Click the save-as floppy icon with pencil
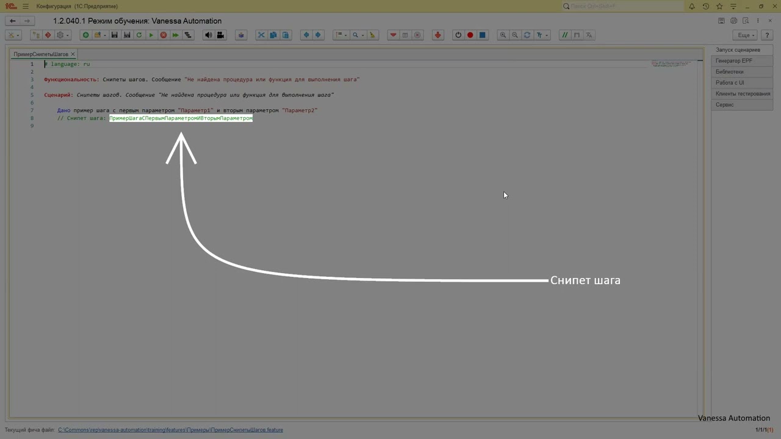The width and height of the screenshot is (781, 439). click(x=127, y=35)
